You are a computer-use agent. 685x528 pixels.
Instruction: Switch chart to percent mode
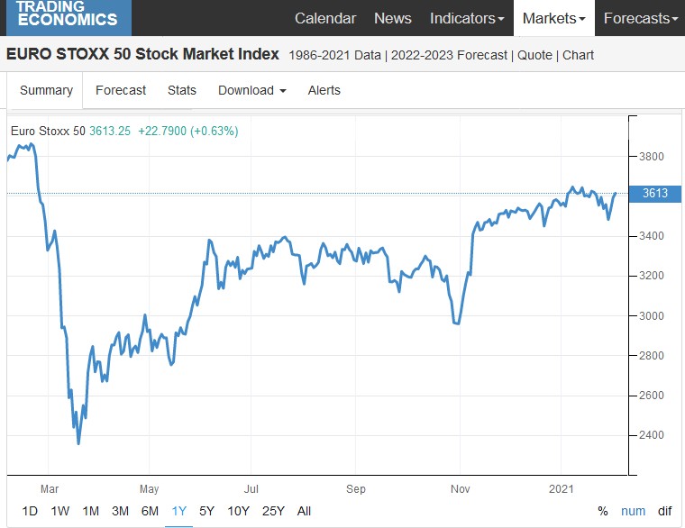pyautogui.click(x=603, y=511)
